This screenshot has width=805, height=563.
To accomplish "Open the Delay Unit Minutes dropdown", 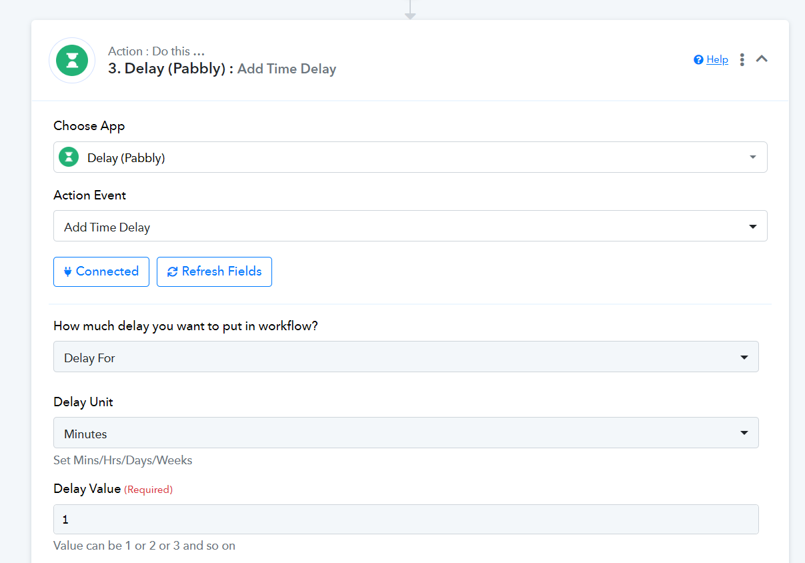I will pos(406,433).
